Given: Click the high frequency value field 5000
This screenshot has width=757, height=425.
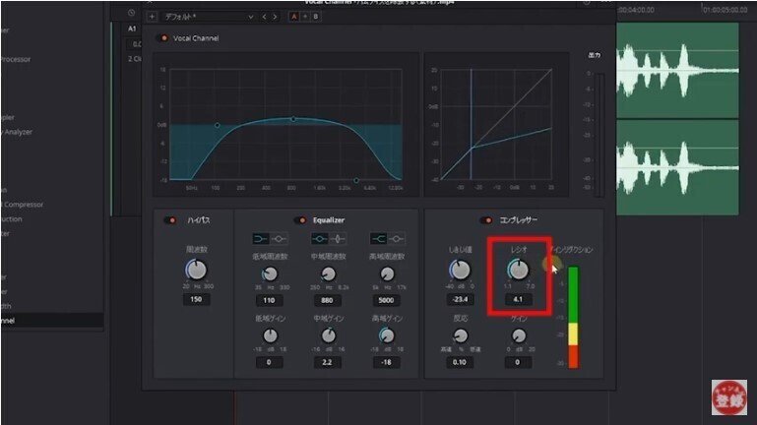Looking at the screenshot, I should point(386,300).
